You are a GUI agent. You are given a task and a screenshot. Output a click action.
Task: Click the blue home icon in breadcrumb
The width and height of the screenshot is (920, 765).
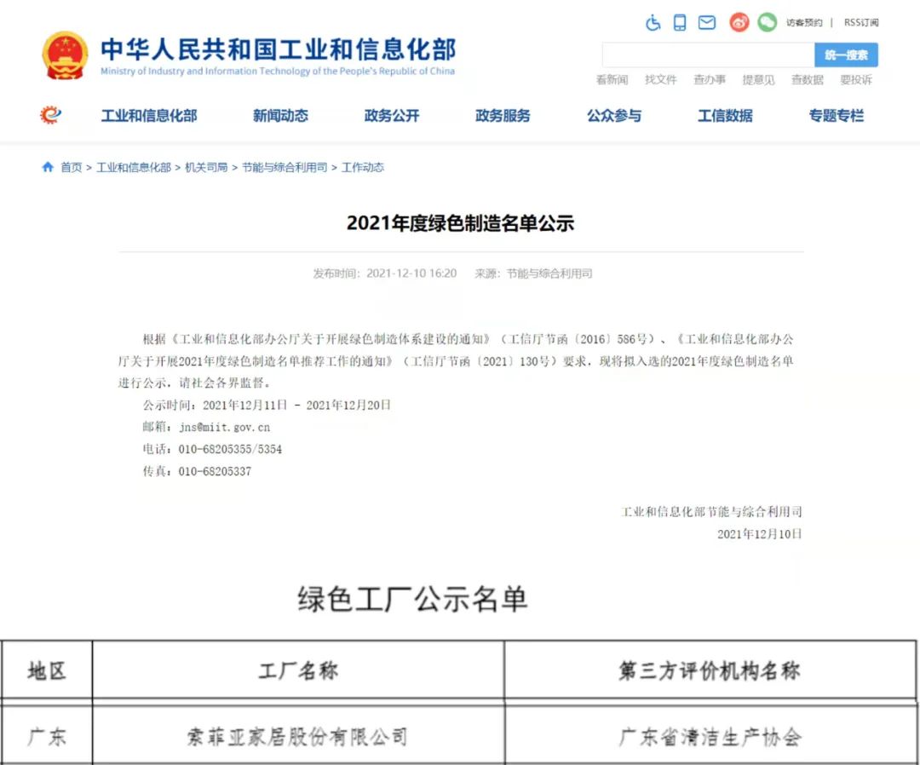click(x=48, y=168)
